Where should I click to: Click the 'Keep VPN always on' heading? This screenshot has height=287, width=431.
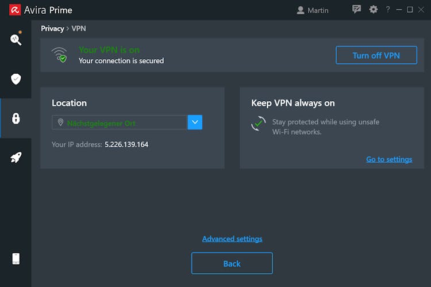pos(293,103)
